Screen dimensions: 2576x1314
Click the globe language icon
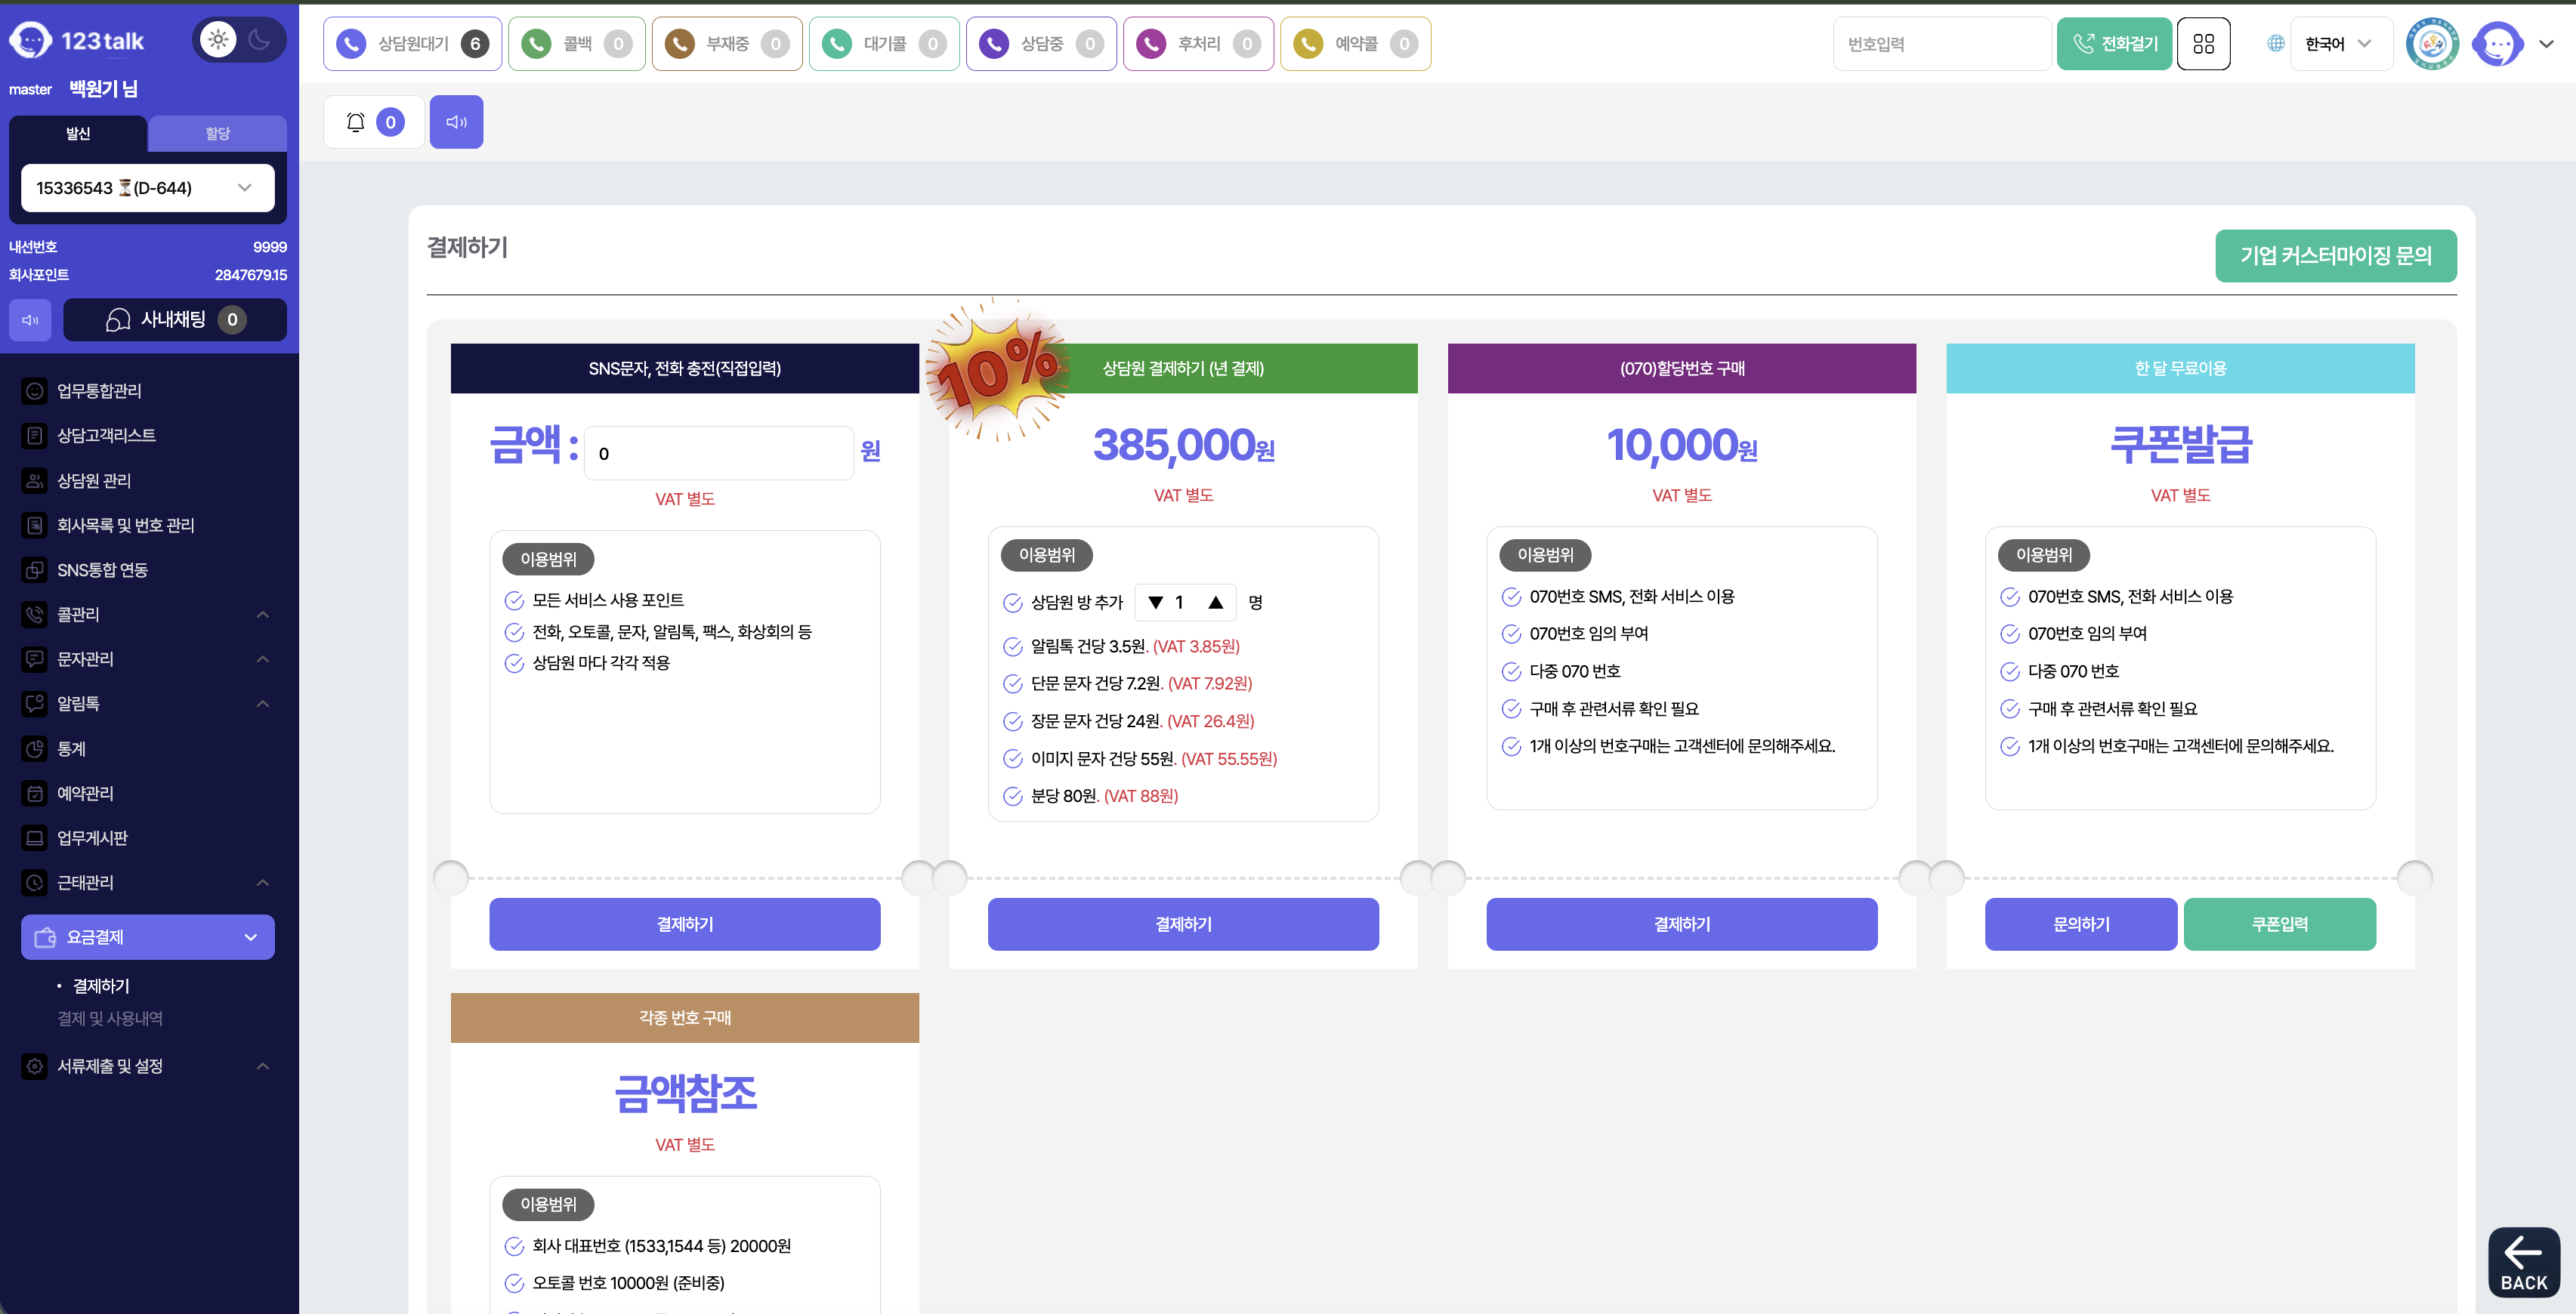(x=2275, y=44)
